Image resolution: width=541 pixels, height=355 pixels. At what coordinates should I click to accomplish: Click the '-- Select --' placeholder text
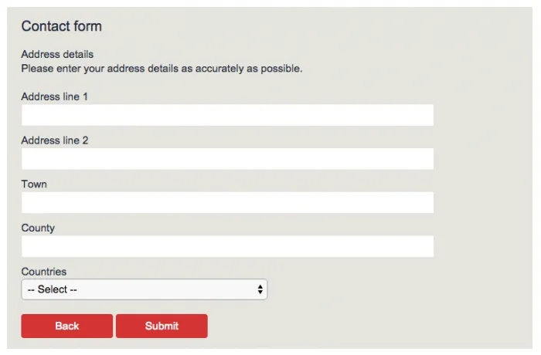(53, 289)
